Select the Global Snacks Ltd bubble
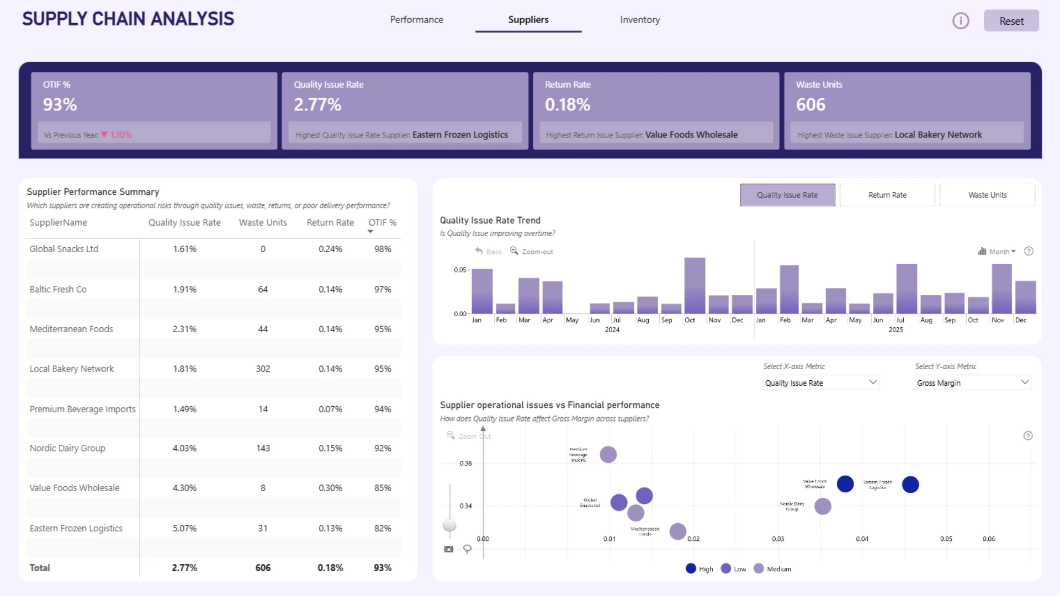The height and width of the screenshot is (596, 1060). click(619, 502)
